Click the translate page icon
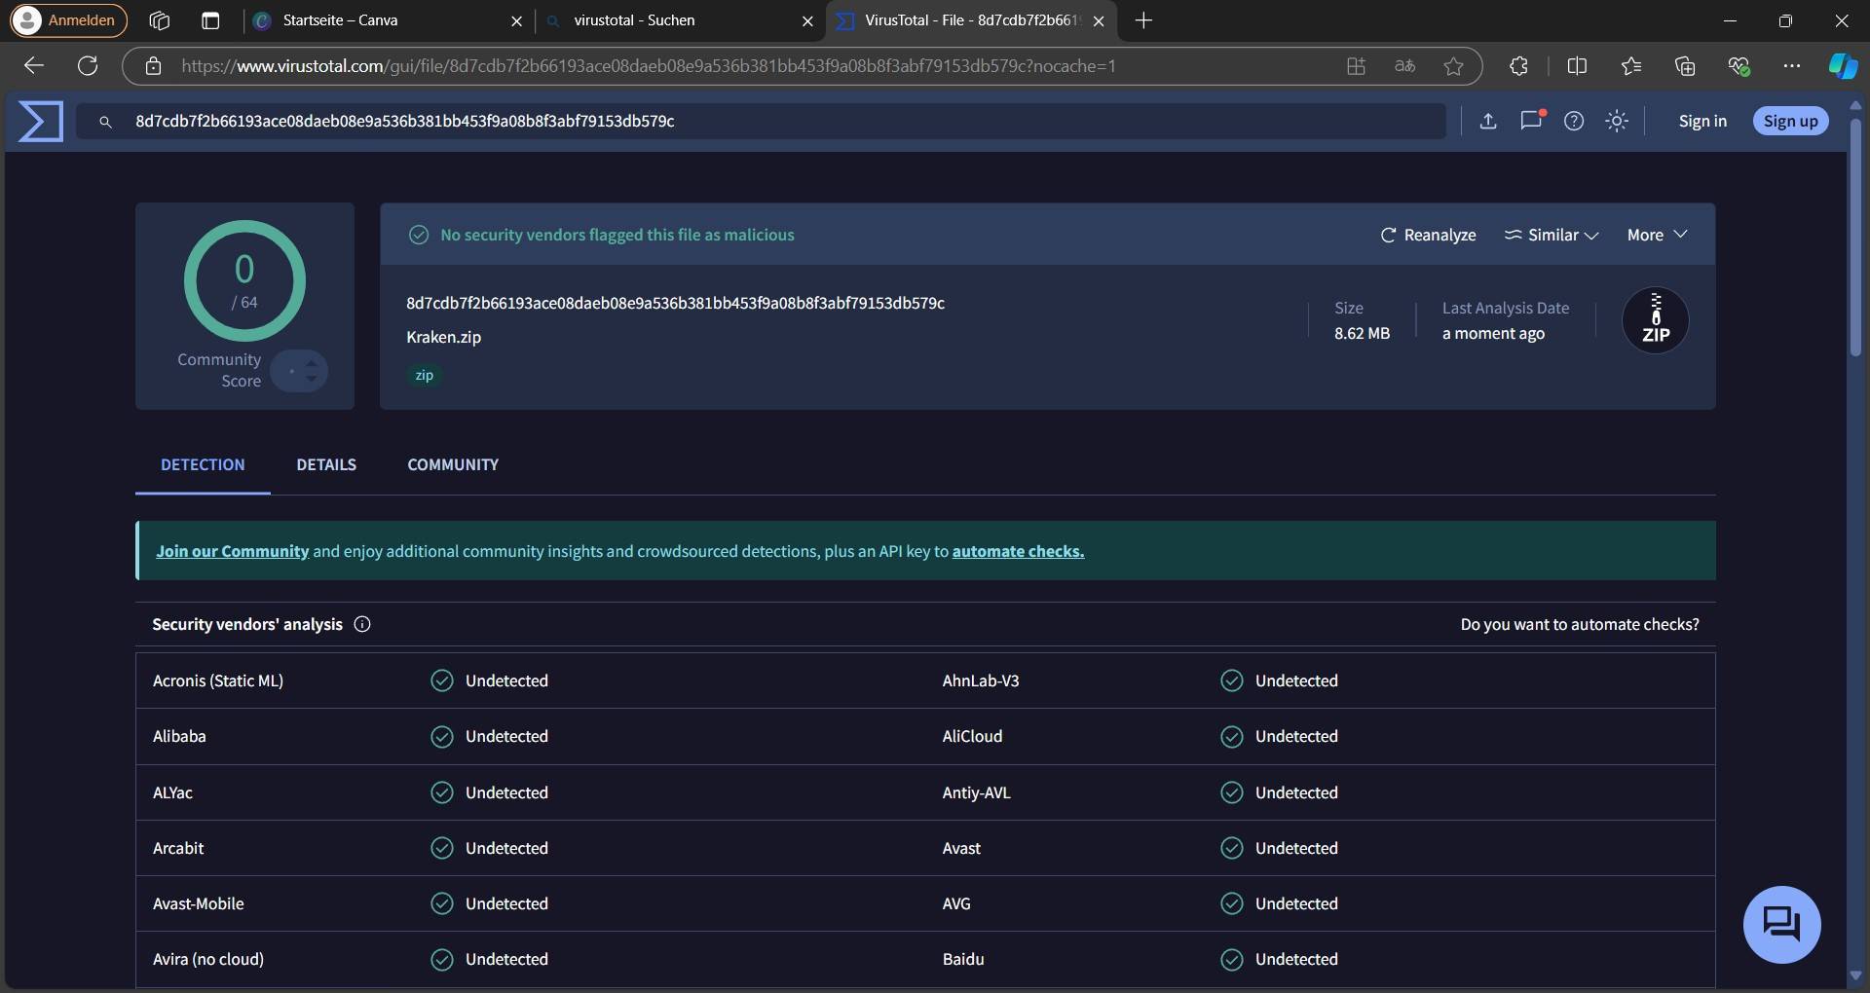 (1404, 66)
